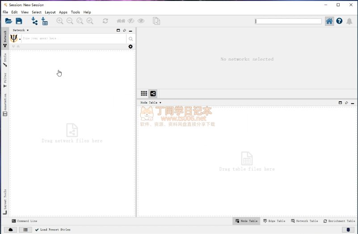Click the network query search field
Screen dimensions: 358x234
[74, 39]
